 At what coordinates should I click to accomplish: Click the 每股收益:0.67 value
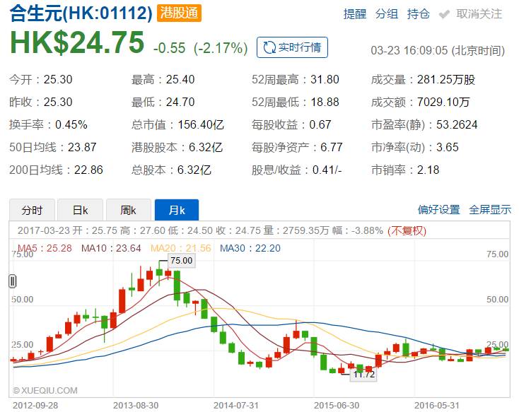click(320, 124)
